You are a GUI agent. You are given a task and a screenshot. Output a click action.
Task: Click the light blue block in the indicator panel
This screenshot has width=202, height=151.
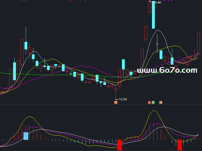click(x=26, y=136)
